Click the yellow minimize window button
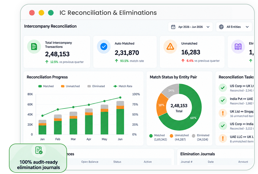This screenshot has height=174, width=258. pos(41,13)
